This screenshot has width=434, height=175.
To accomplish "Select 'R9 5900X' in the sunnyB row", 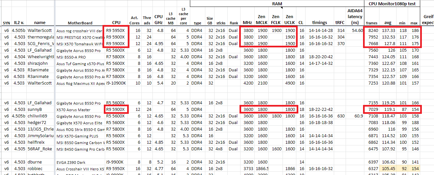I will [116, 109].
